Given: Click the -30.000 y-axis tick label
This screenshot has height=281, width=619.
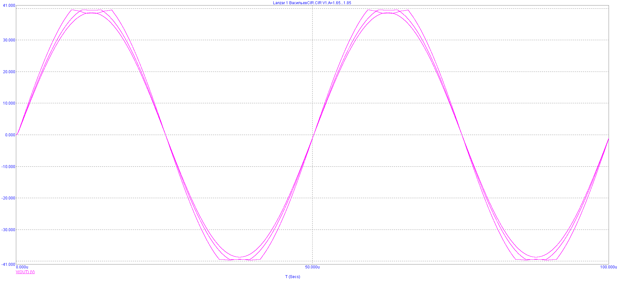Looking at the screenshot, I should [8, 230].
